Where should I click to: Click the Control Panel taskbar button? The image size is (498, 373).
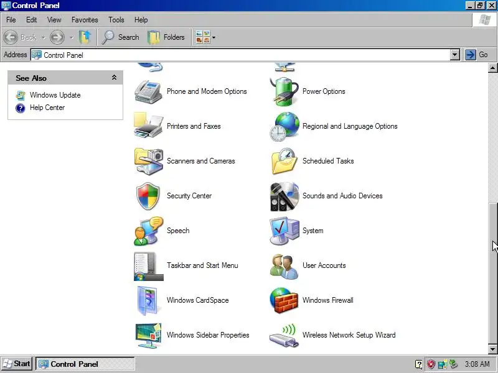tap(85, 364)
